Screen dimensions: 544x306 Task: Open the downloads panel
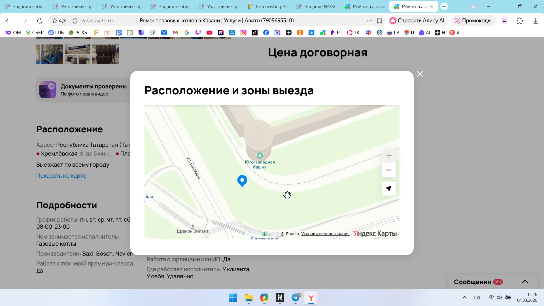pyautogui.click(x=535, y=21)
